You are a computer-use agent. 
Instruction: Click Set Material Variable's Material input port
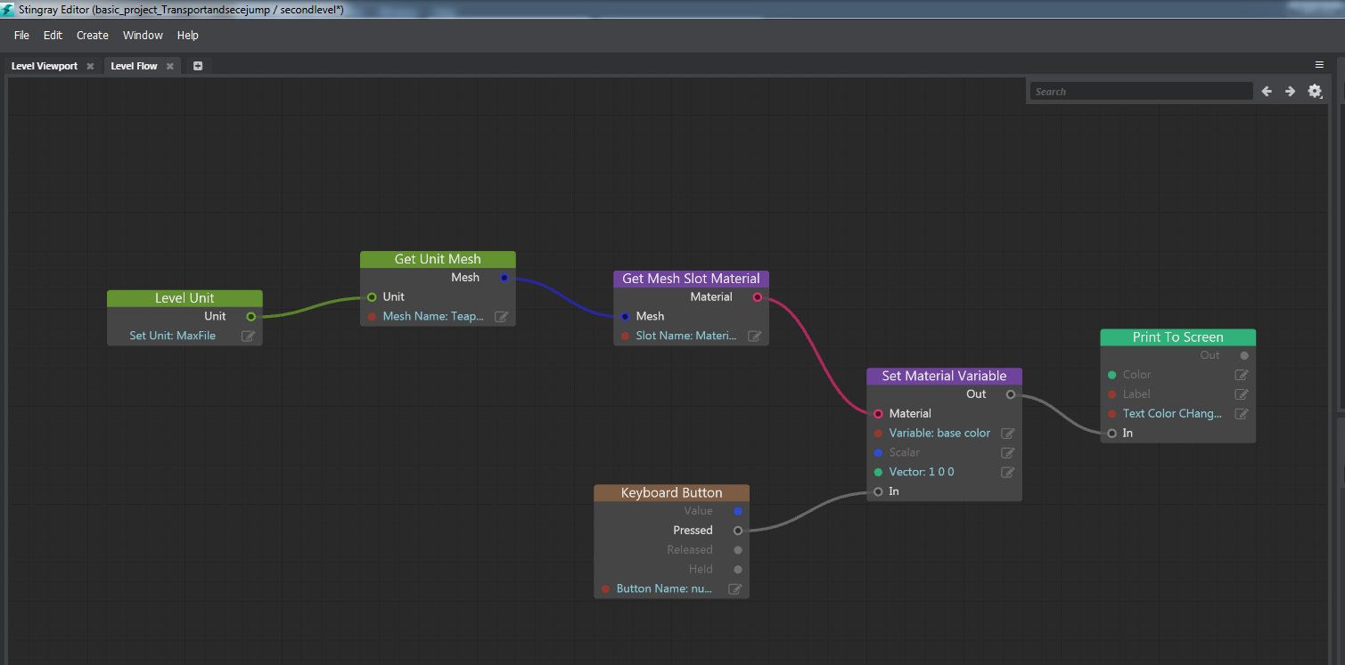(x=878, y=414)
